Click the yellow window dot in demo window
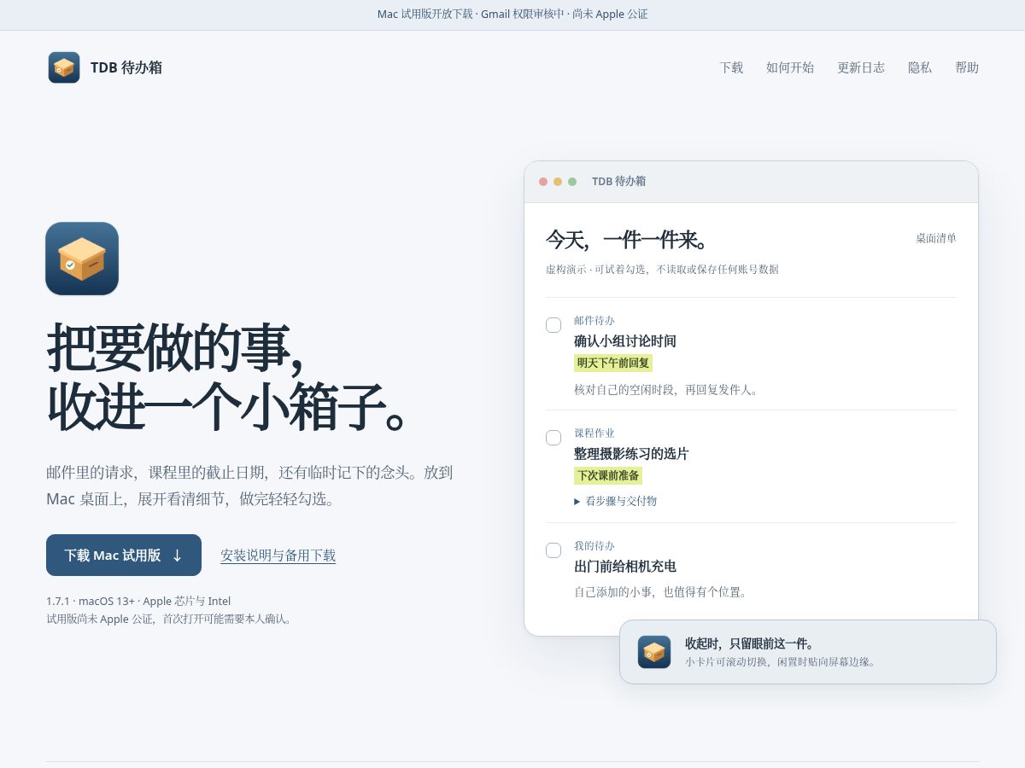1025x768 pixels. [558, 182]
